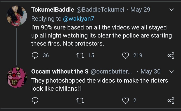Open the @wakiyan7 mention link
Image resolution: width=181 pixels, height=111 pixels.
(79, 19)
